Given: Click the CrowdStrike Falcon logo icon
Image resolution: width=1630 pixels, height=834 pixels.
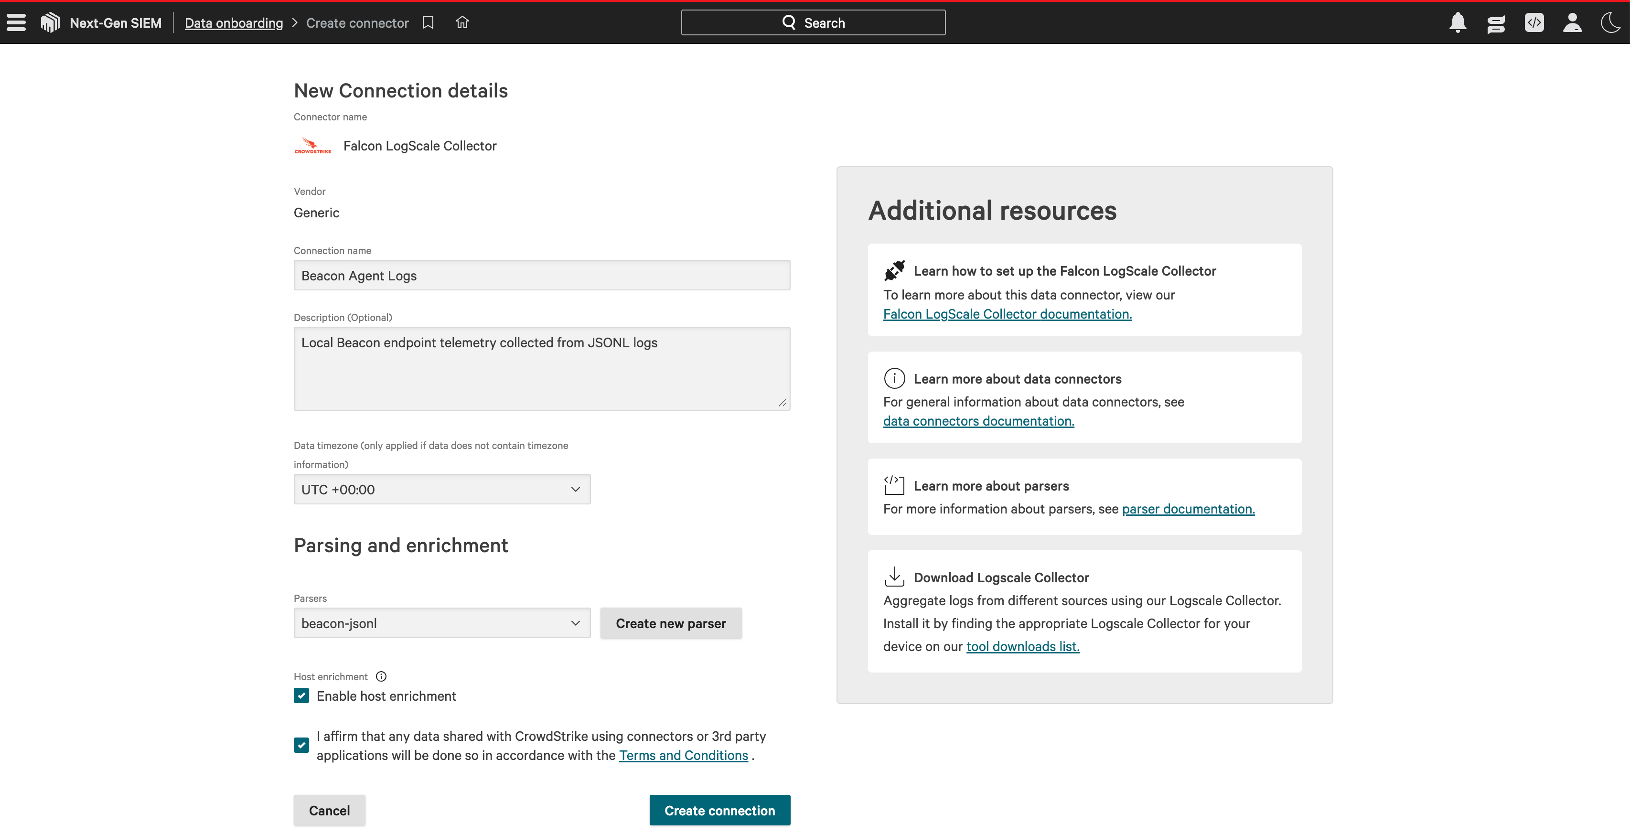Looking at the screenshot, I should coord(50,23).
